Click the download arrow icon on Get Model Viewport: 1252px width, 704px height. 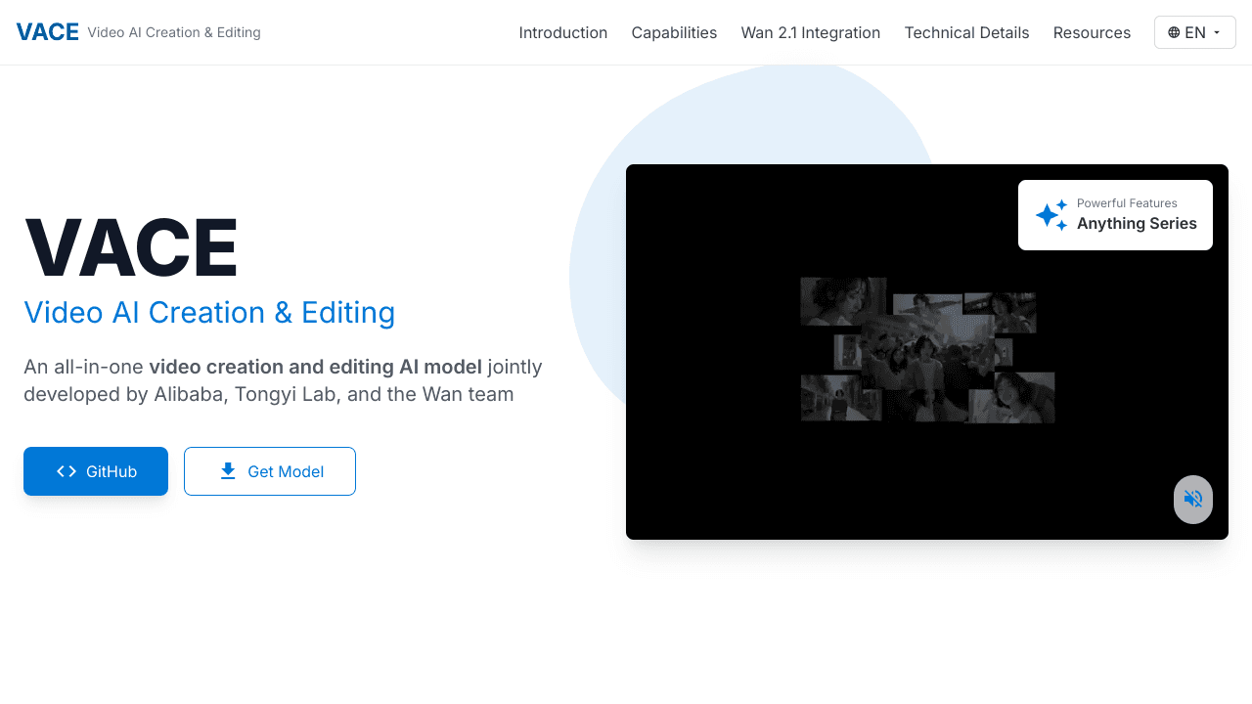pos(228,471)
